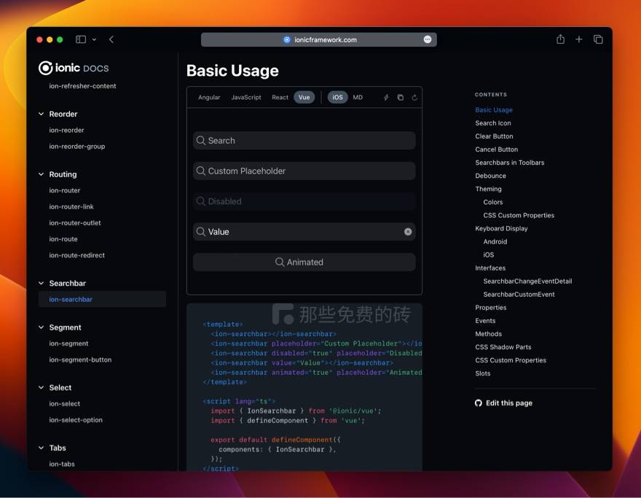The width and height of the screenshot is (641, 498).
Task: Focus the ionicframework.com address bar
Action: 318,39
